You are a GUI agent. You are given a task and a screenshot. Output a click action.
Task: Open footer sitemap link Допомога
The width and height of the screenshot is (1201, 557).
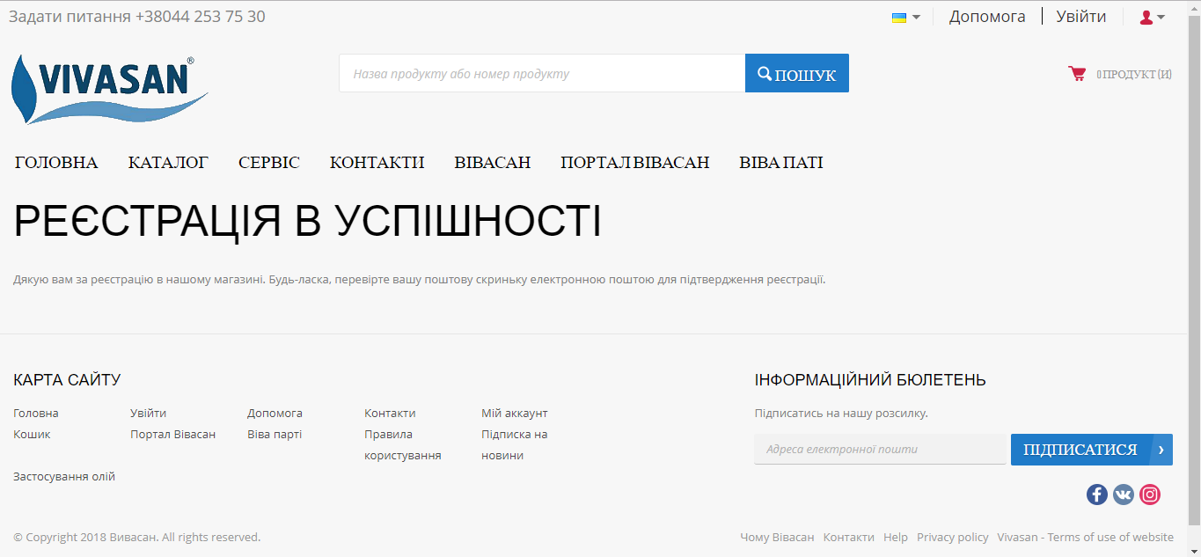pyautogui.click(x=275, y=414)
